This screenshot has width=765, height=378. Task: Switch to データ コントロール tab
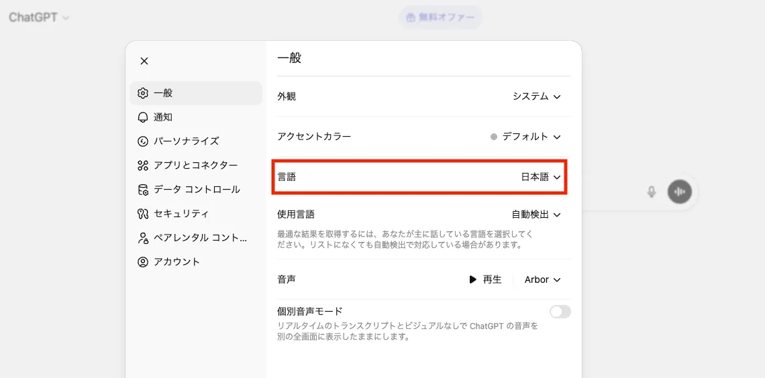[196, 190]
